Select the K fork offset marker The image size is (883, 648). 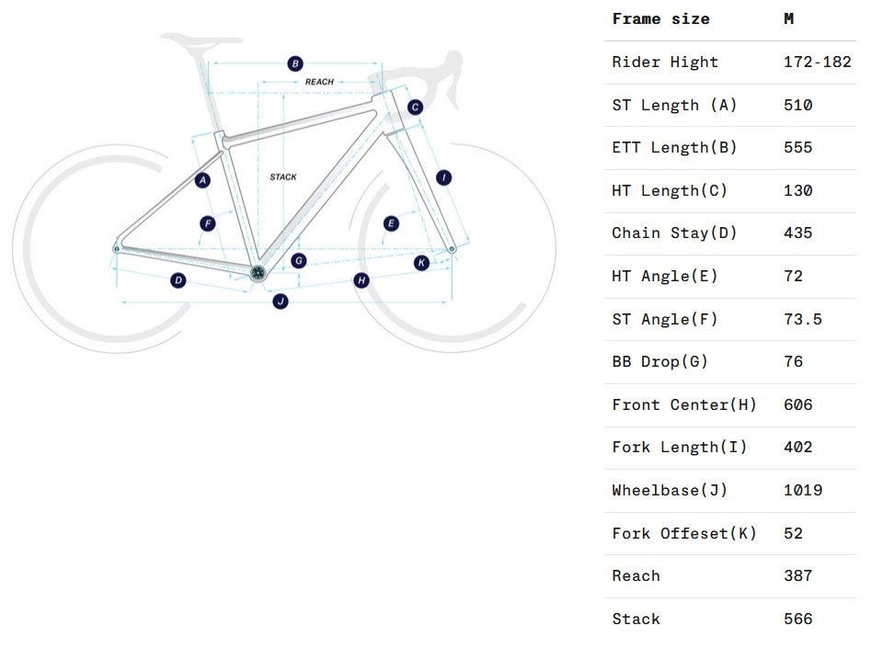point(421,263)
